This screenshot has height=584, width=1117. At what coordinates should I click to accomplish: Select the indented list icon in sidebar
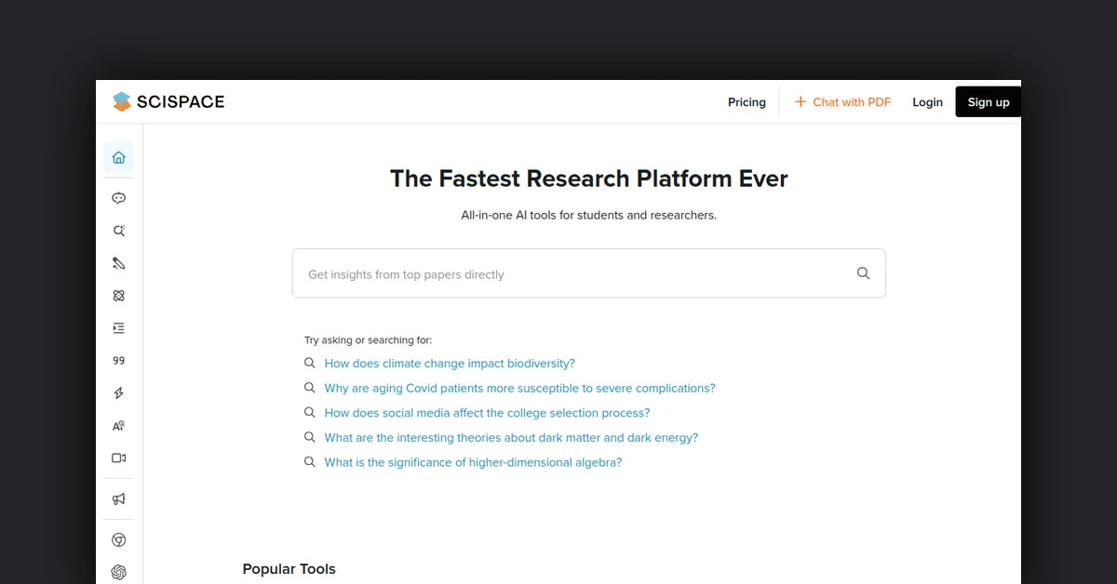click(x=118, y=328)
